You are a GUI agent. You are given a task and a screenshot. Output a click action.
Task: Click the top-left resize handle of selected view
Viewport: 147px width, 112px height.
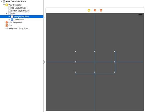coord(75,51)
